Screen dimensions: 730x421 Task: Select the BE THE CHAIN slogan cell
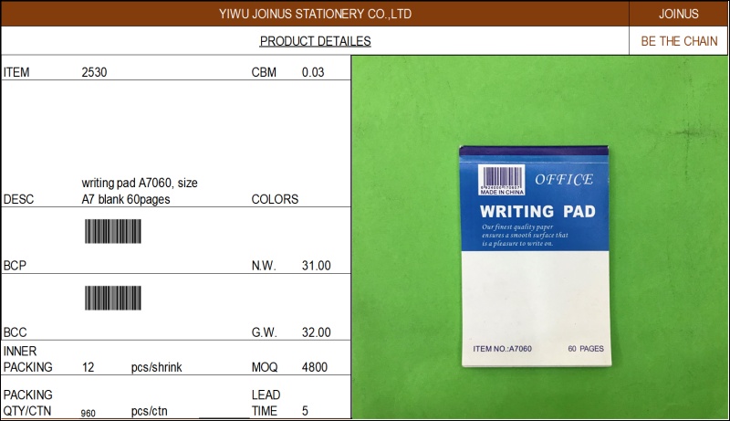tap(678, 41)
